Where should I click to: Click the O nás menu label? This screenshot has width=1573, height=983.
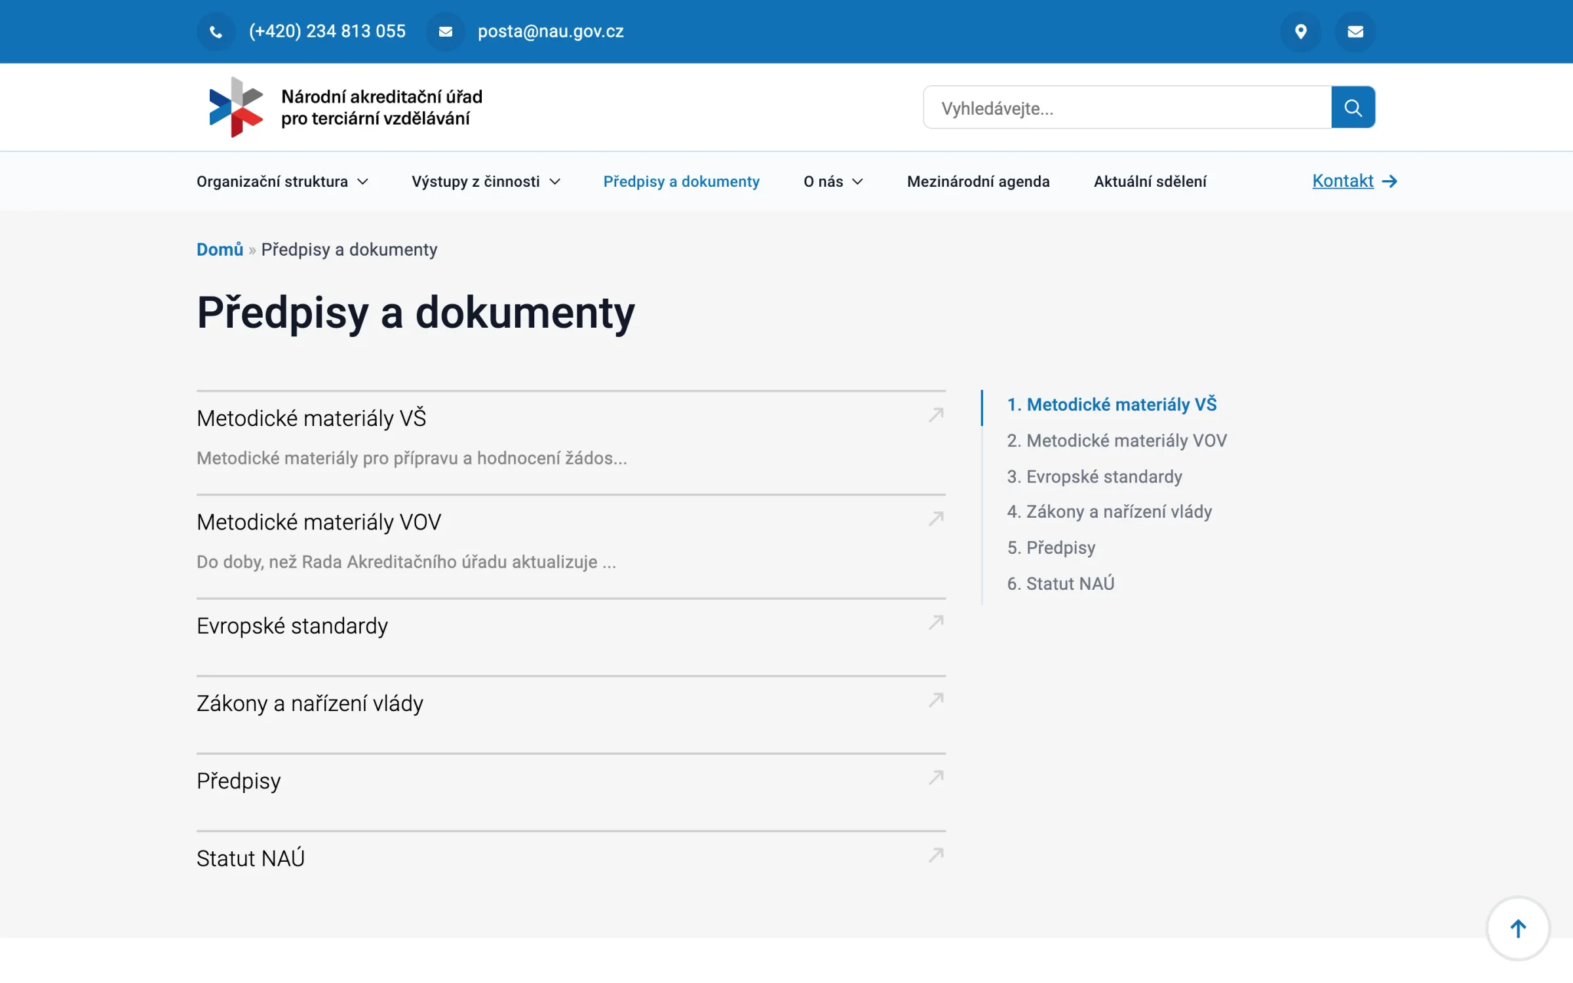pos(823,182)
